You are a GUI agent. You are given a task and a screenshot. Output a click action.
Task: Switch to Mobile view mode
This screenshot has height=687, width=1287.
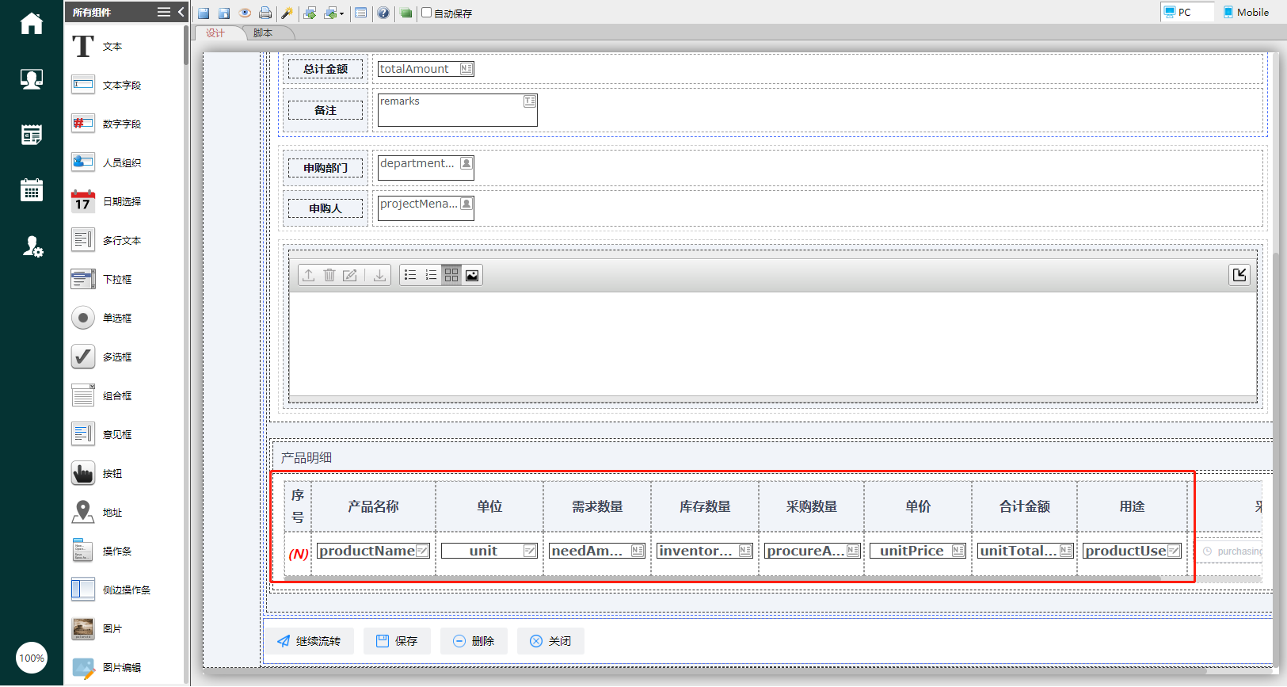pos(1246,12)
